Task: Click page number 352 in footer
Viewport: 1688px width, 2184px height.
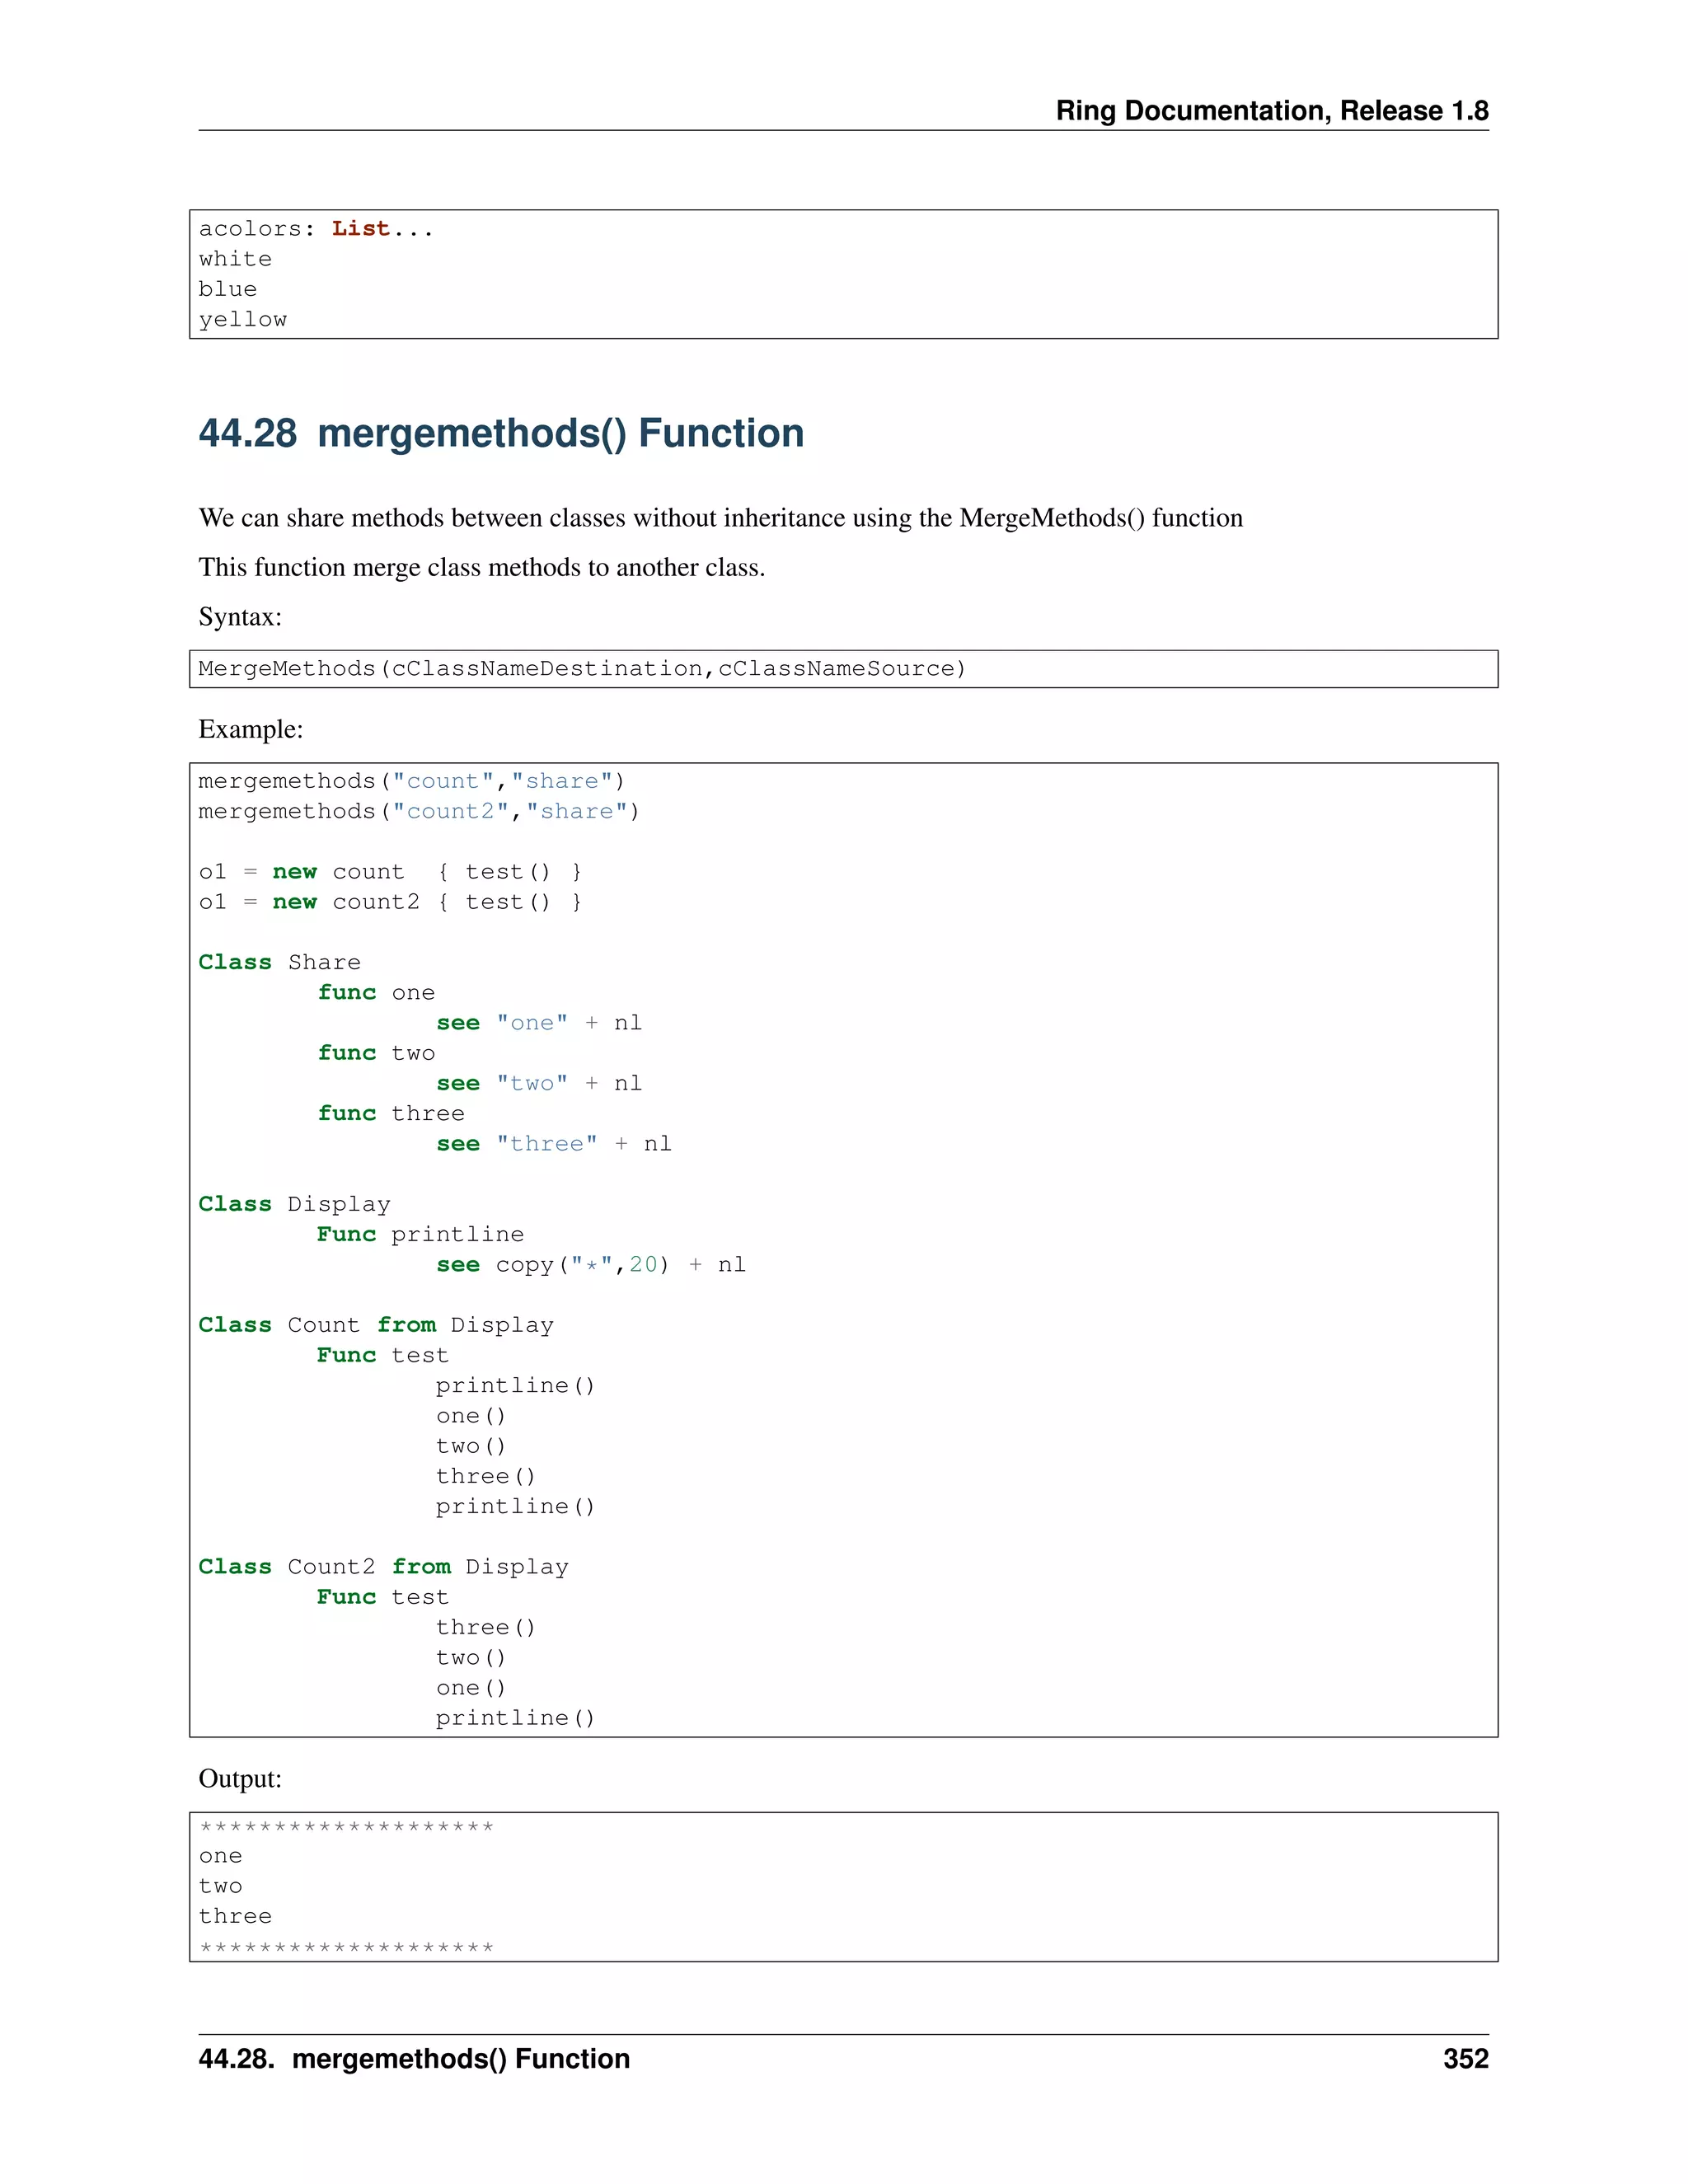Action: [x=1465, y=2058]
